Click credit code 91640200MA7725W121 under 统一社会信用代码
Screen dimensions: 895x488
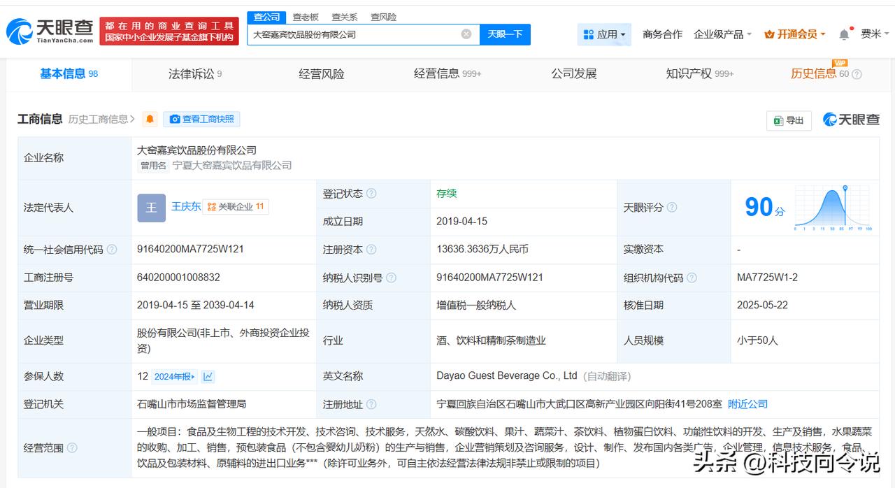point(190,250)
